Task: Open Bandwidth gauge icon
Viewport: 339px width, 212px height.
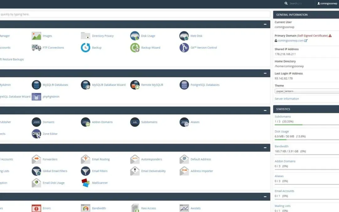Action: pyautogui.click(x=85, y=208)
